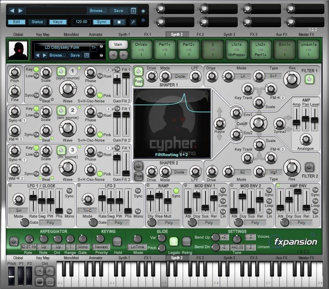Click the Tune knob in Settings
The width and height of the screenshot is (329, 289).
(237, 239)
